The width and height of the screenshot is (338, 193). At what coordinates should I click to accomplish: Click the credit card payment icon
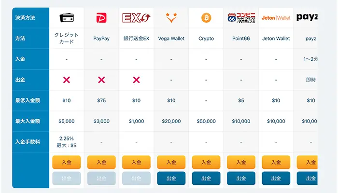coord(66,18)
